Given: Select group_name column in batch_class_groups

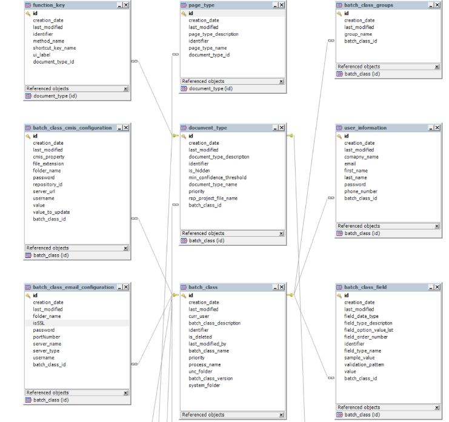Looking at the screenshot, I should (358, 35).
